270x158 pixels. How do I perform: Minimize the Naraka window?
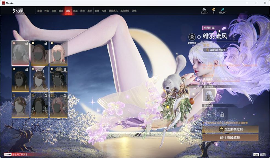pos(247,3)
